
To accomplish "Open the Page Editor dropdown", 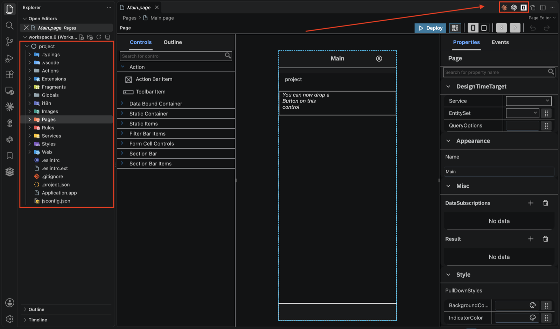I will [542, 18].
